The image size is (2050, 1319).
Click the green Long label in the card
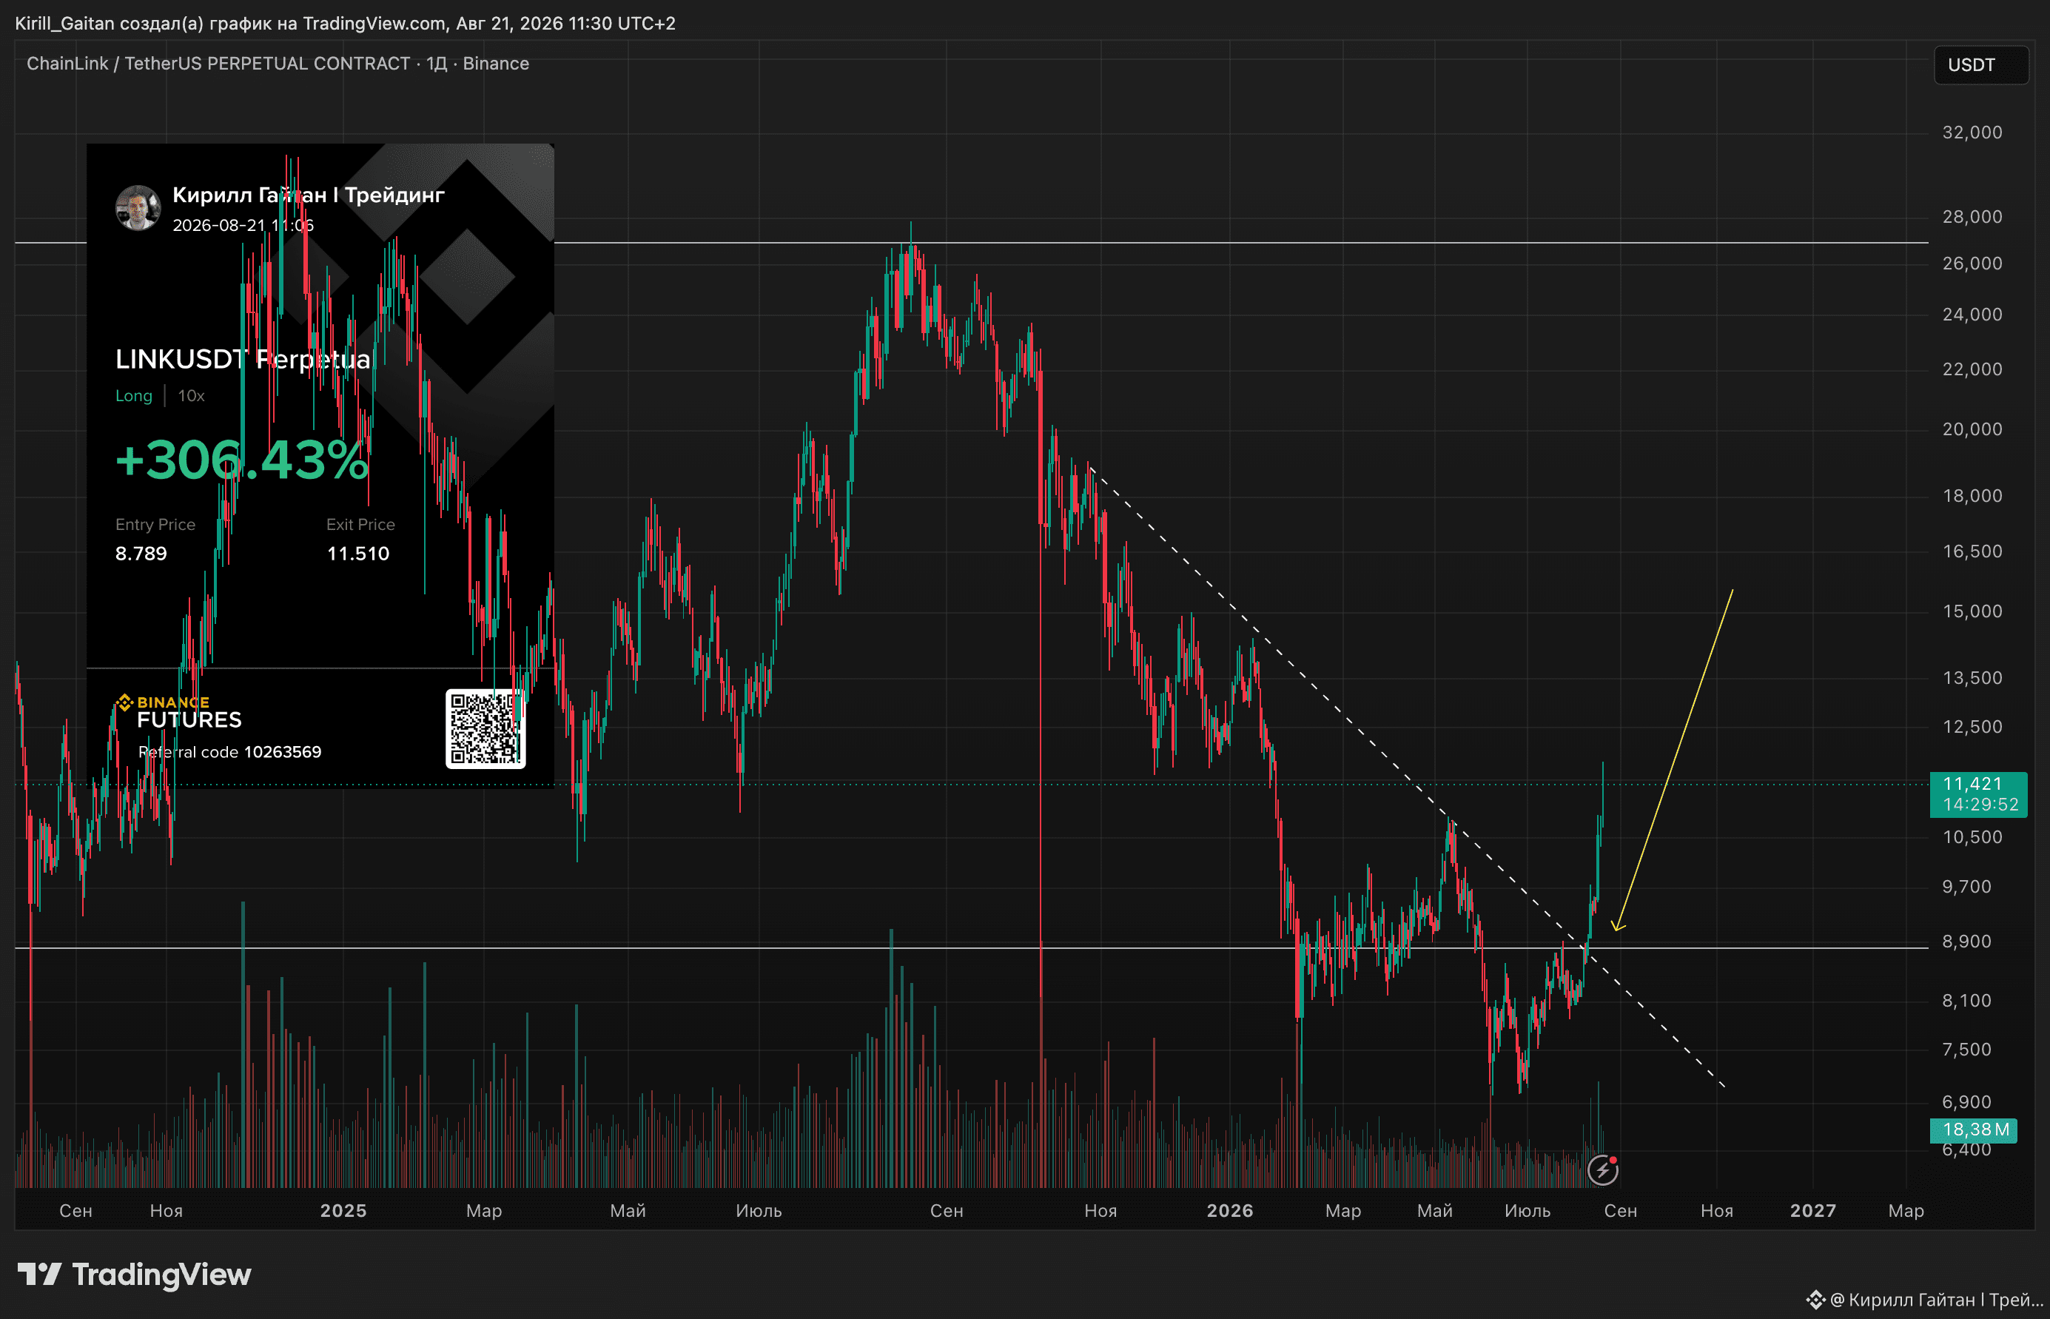tap(134, 396)
